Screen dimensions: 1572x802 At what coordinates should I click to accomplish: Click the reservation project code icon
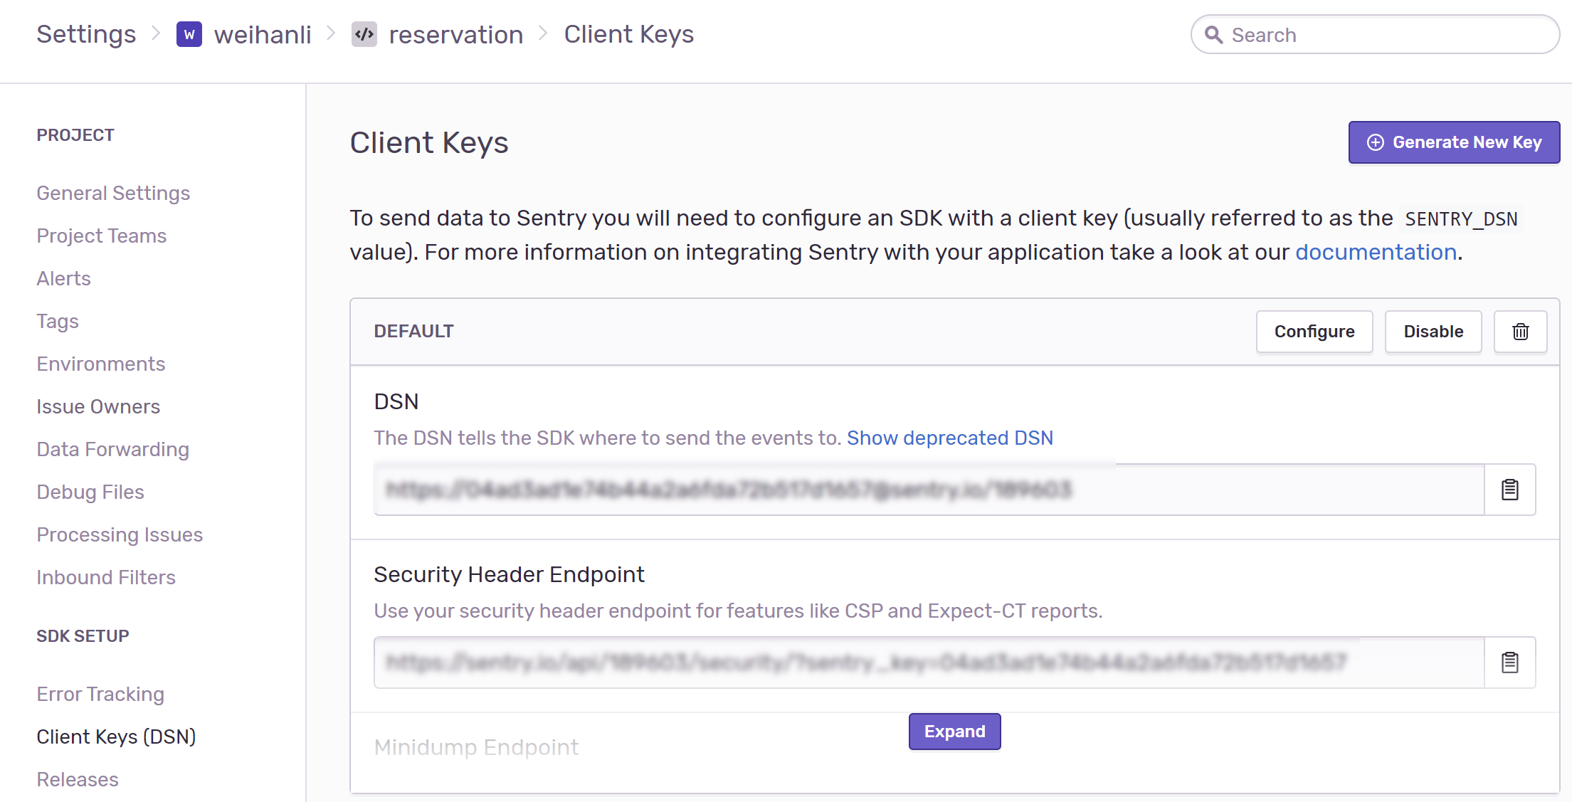tap(364, 34)
